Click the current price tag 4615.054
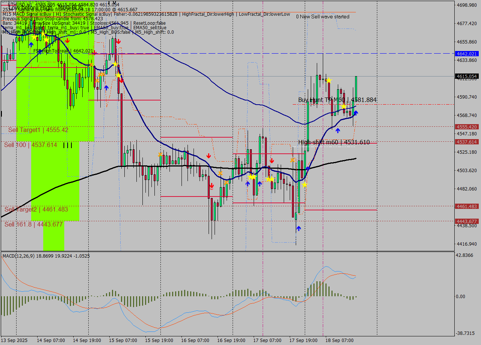This screenshot has width=481, height=345. click(x=466, y=76)
